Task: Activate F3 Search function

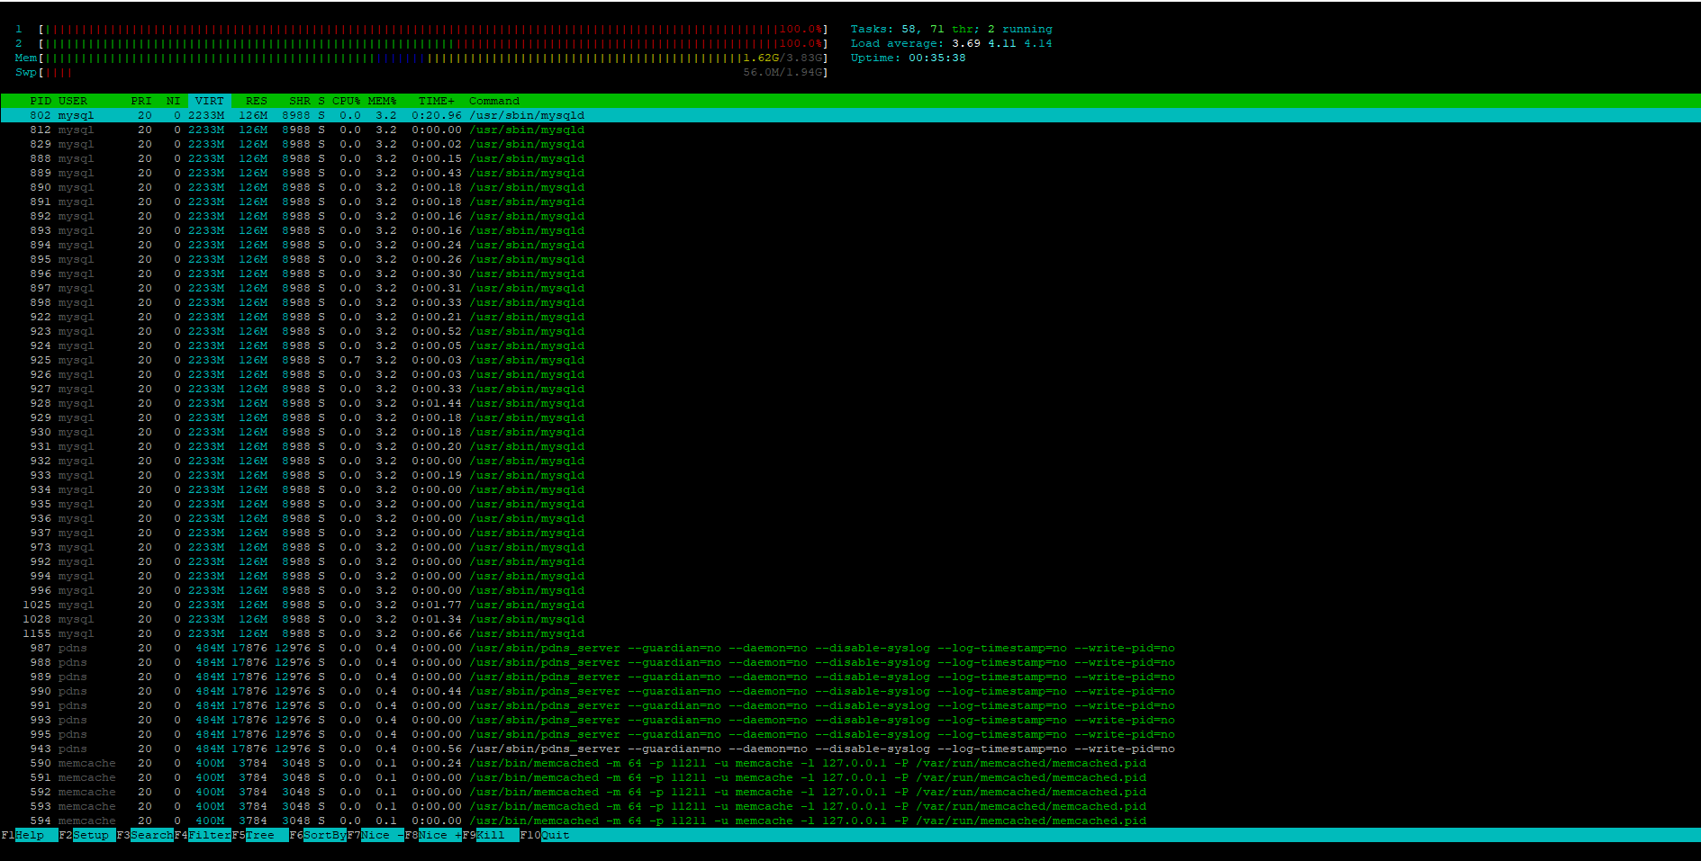Action: pos(145,835)
